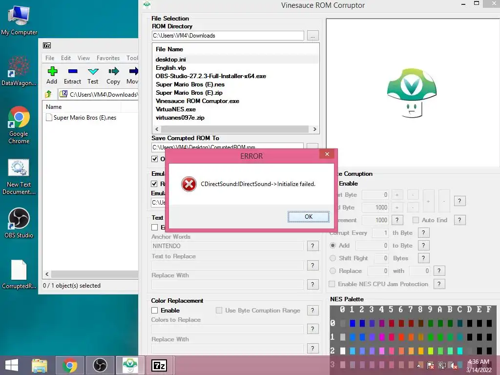Open help for Auto End

(459, 220)
